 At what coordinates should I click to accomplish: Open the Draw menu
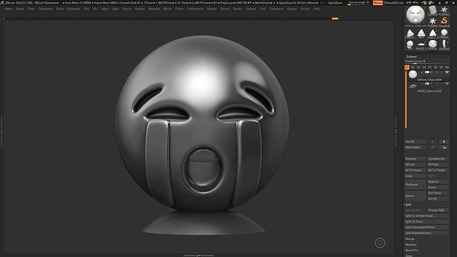point(59,9)
